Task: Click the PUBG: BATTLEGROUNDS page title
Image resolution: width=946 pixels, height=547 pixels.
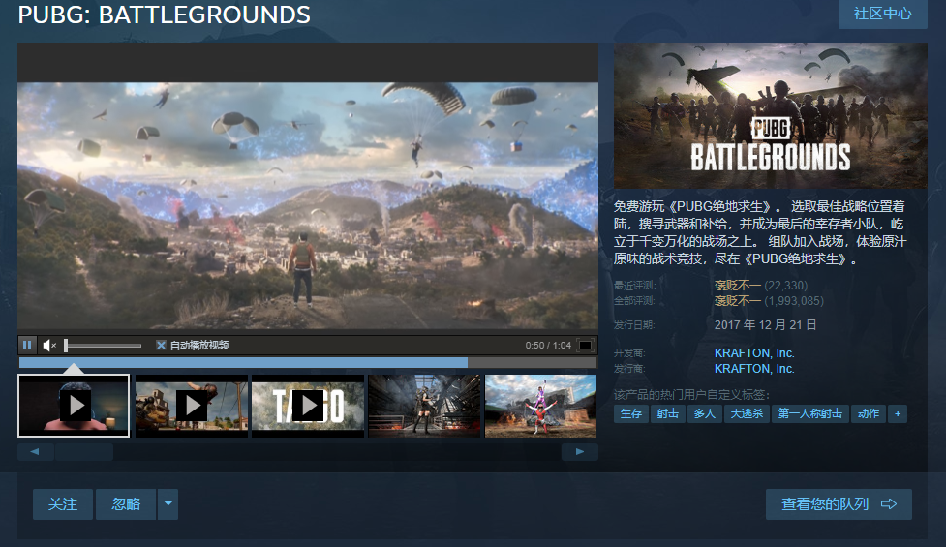Action: (x=164, y=15)
